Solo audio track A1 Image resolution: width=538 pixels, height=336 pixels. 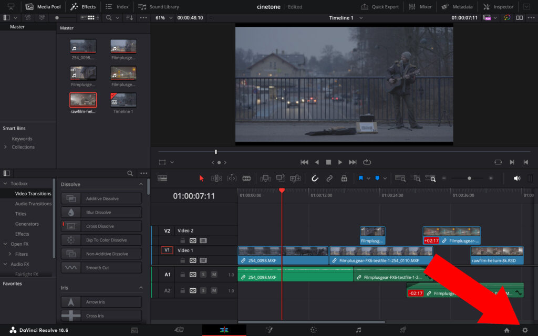(203, 275)
